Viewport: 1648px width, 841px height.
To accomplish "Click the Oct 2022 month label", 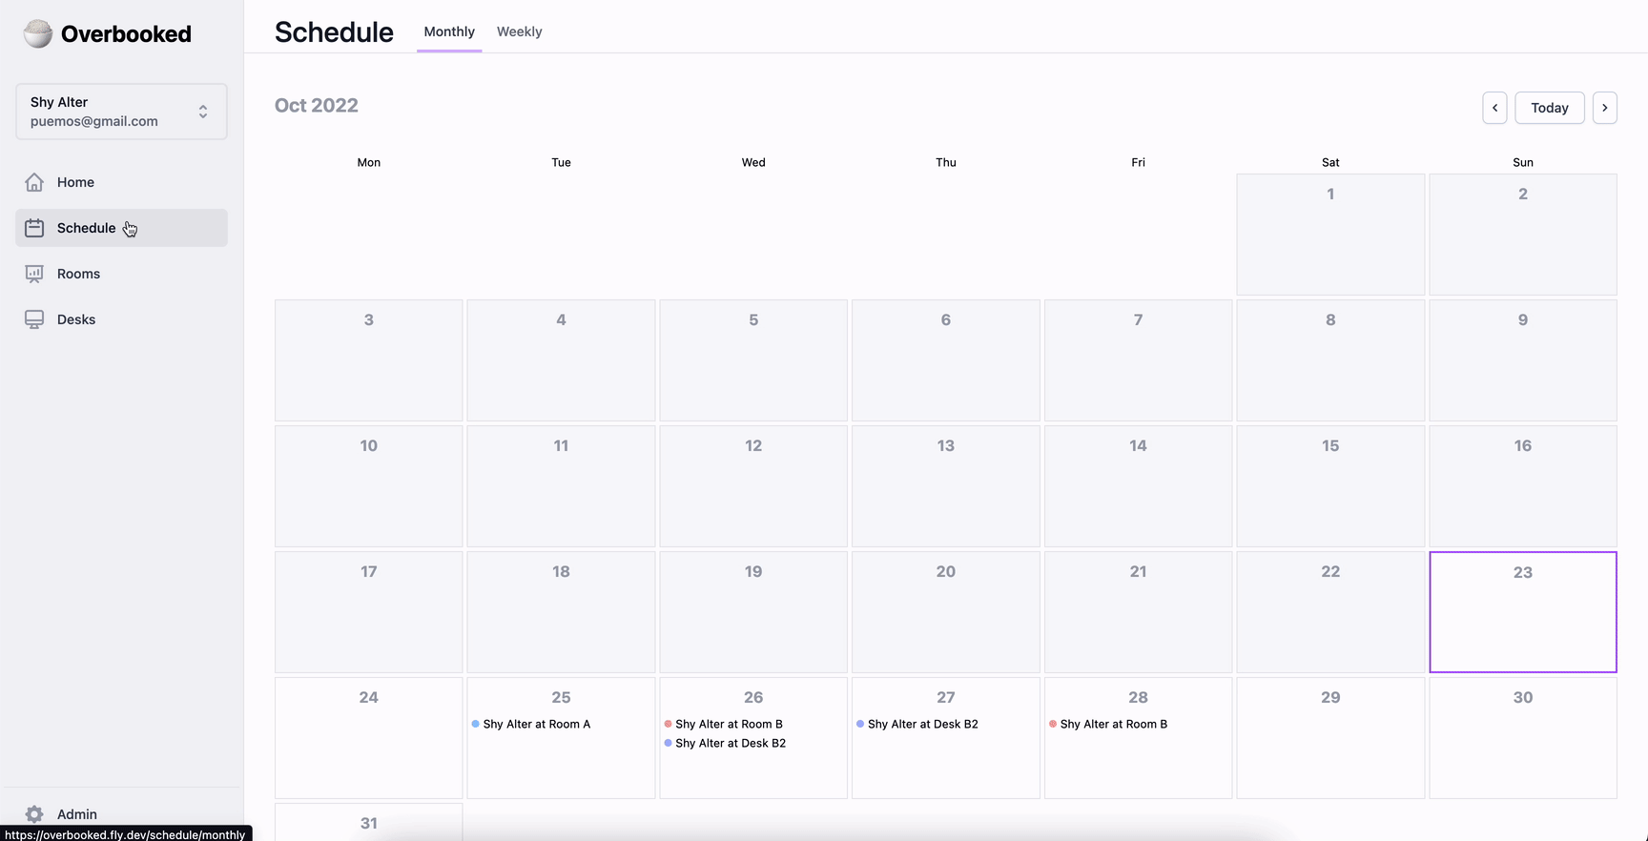I will (x=317, y=105).
